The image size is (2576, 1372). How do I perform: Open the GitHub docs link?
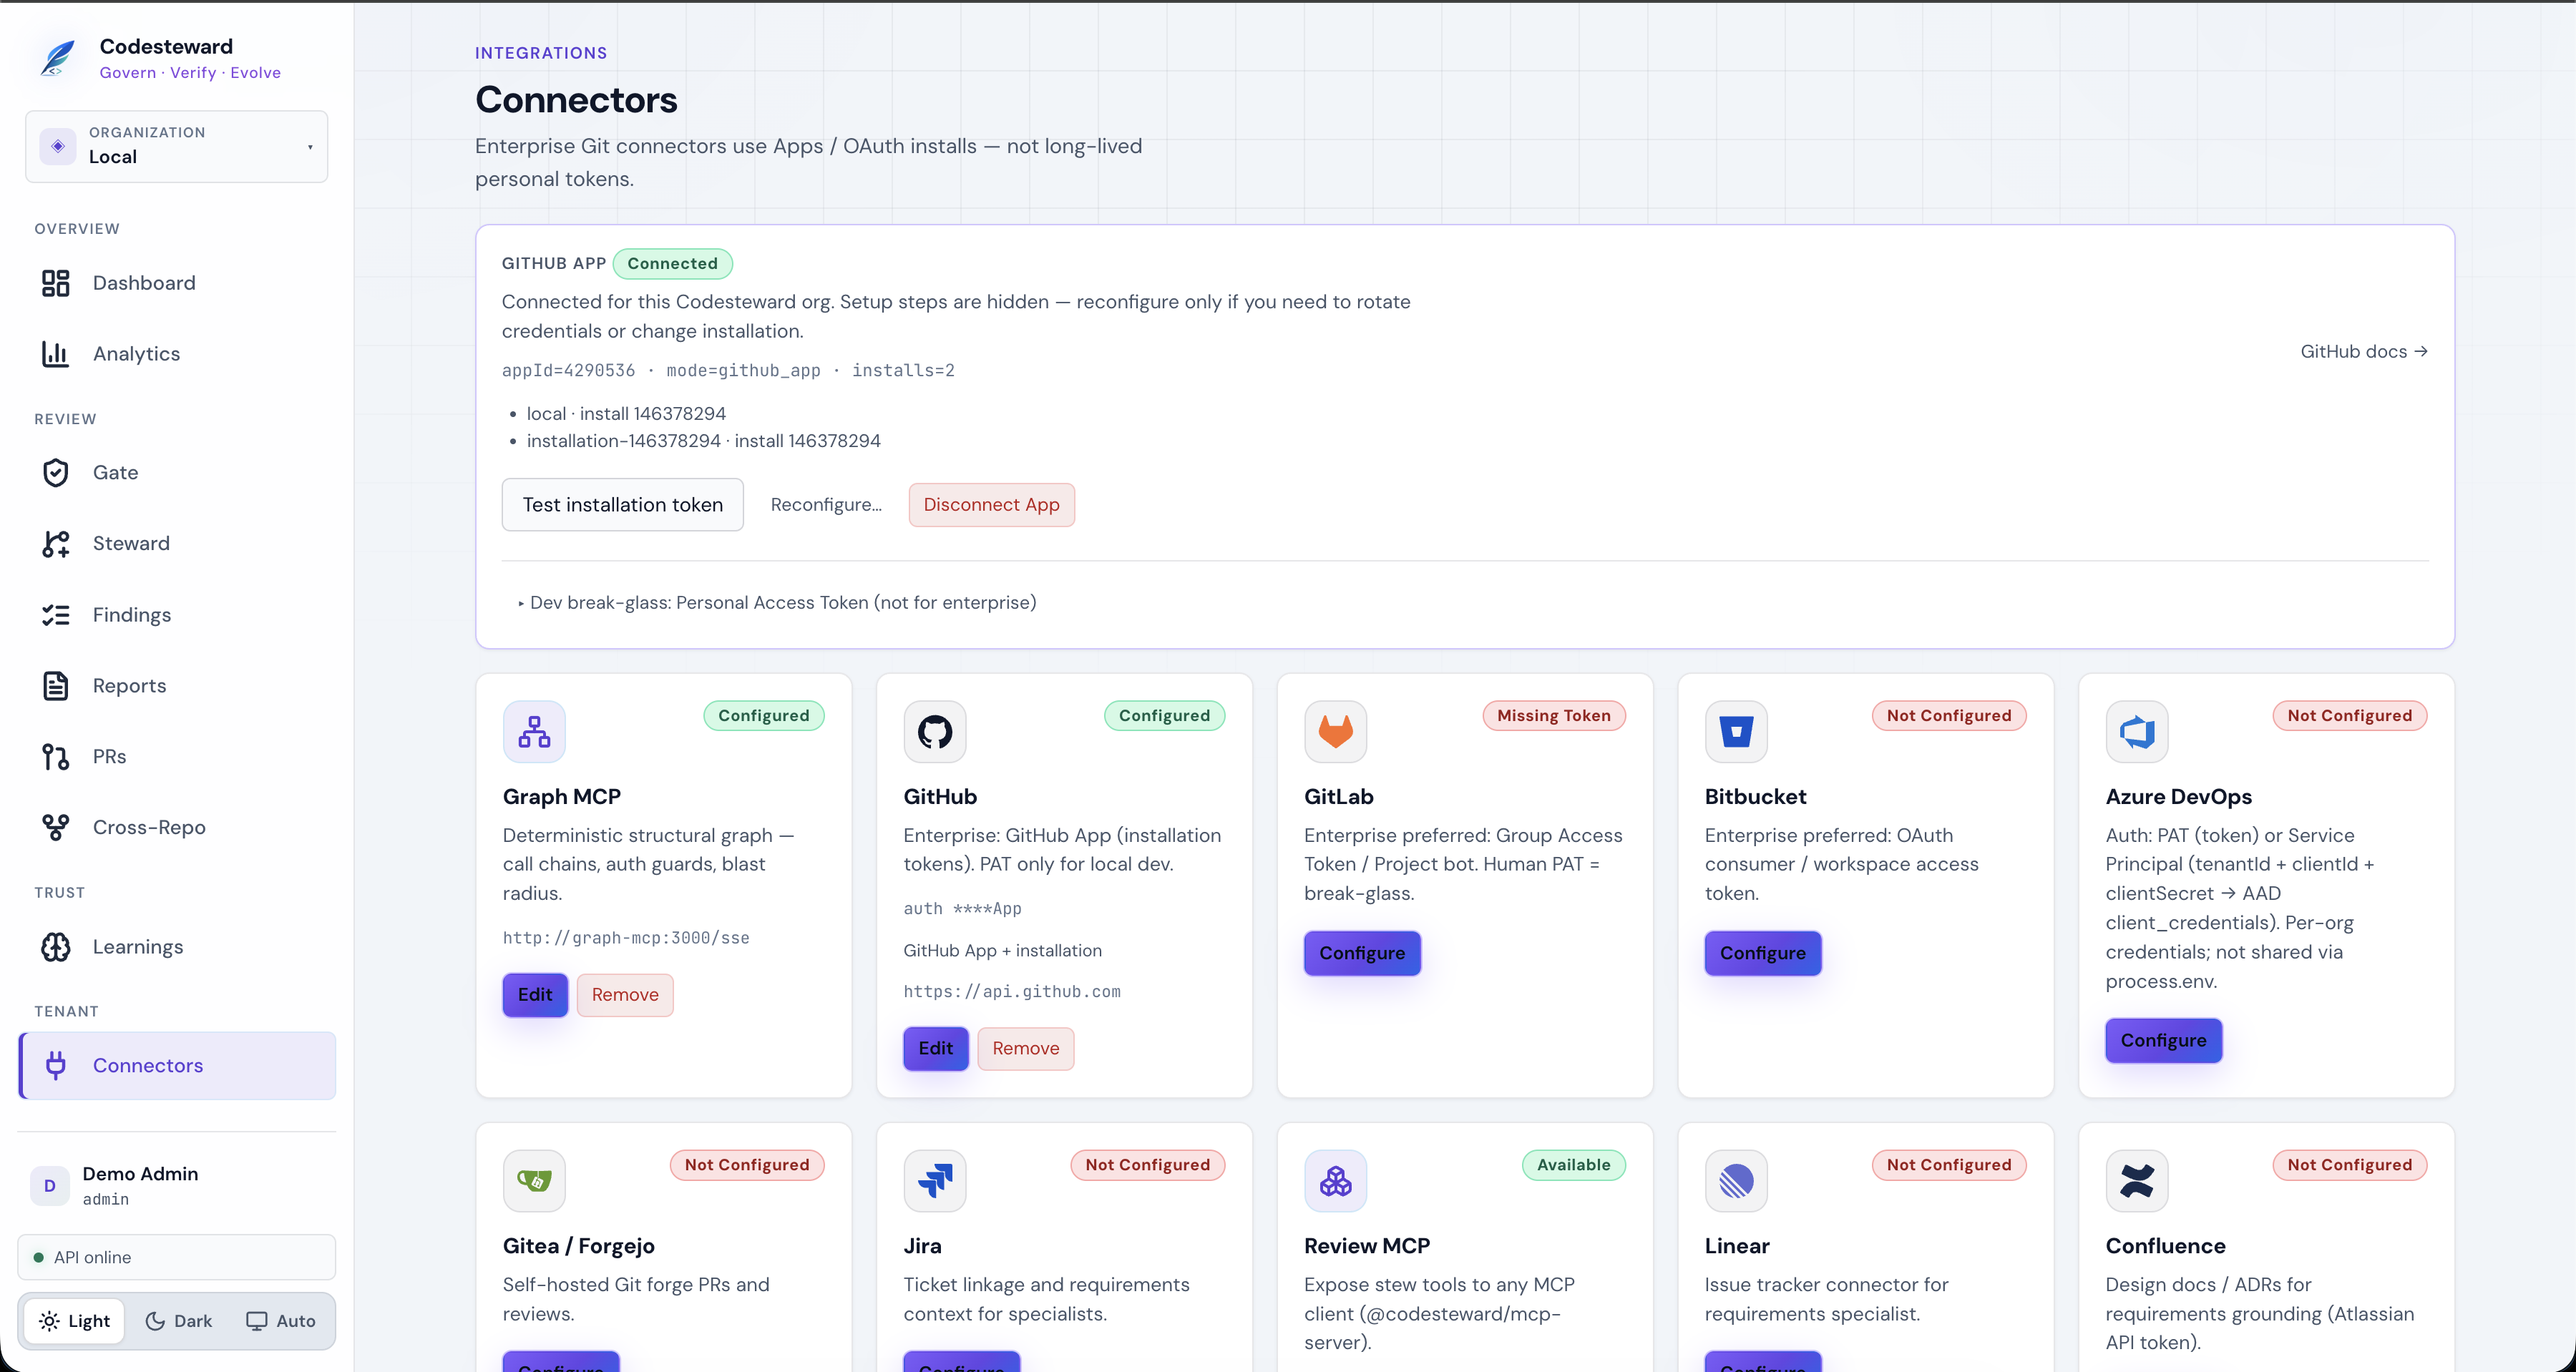(2363, 352)
